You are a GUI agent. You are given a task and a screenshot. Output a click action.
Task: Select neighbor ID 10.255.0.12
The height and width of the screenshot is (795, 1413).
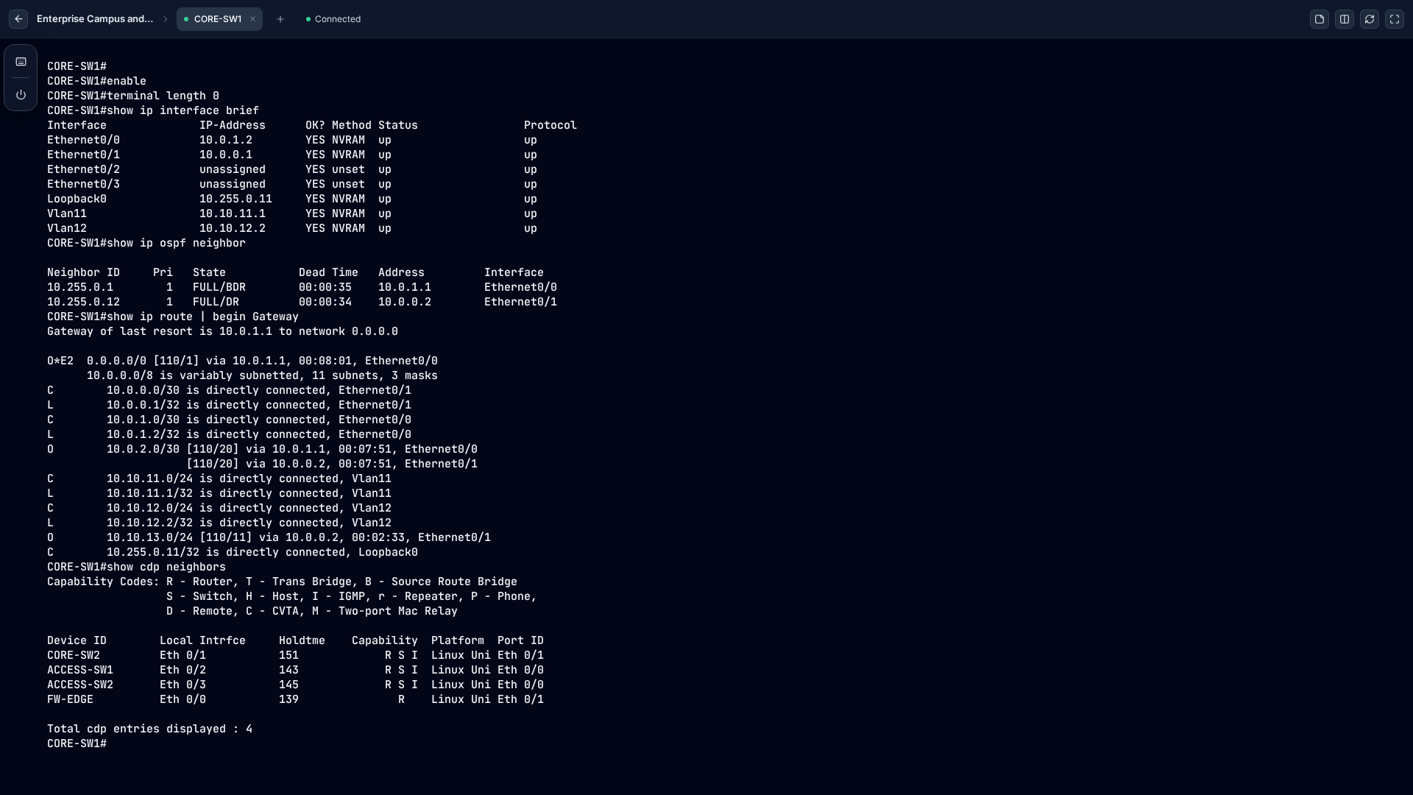pos(83,302)
